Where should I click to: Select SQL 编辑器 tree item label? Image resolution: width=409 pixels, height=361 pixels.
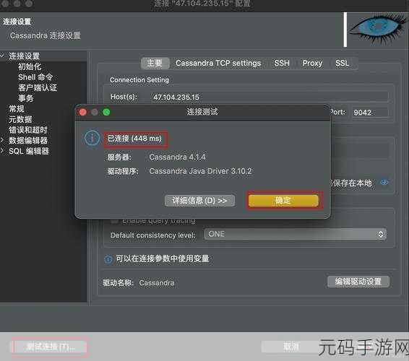point(29,151)
